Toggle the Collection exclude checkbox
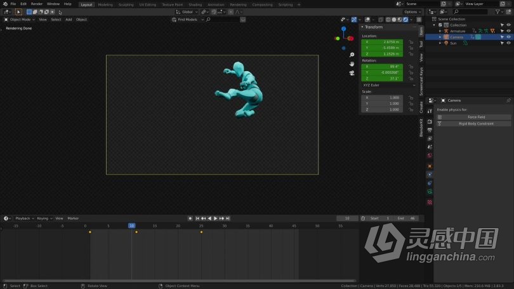 coord(440,25)
